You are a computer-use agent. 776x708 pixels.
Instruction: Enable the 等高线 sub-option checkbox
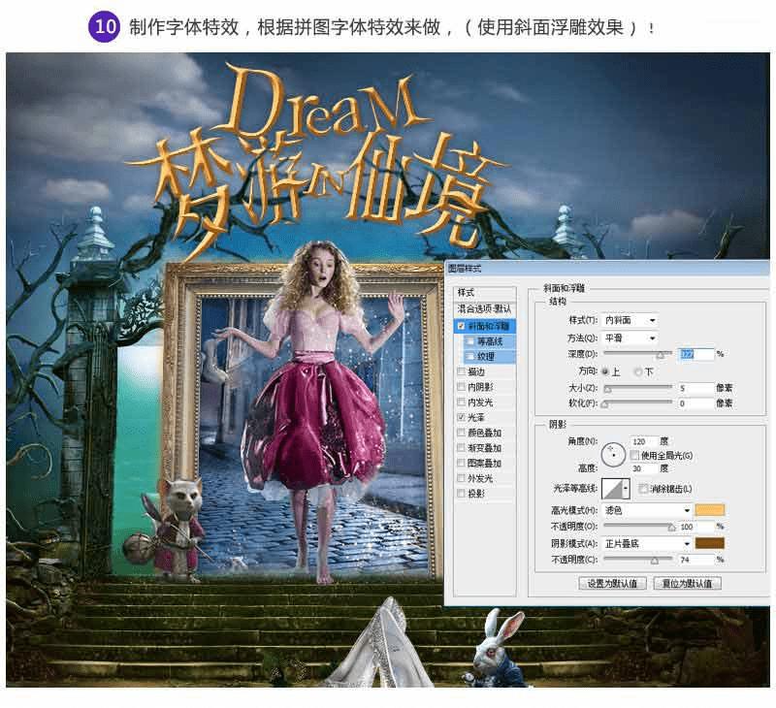pos(469,340)
